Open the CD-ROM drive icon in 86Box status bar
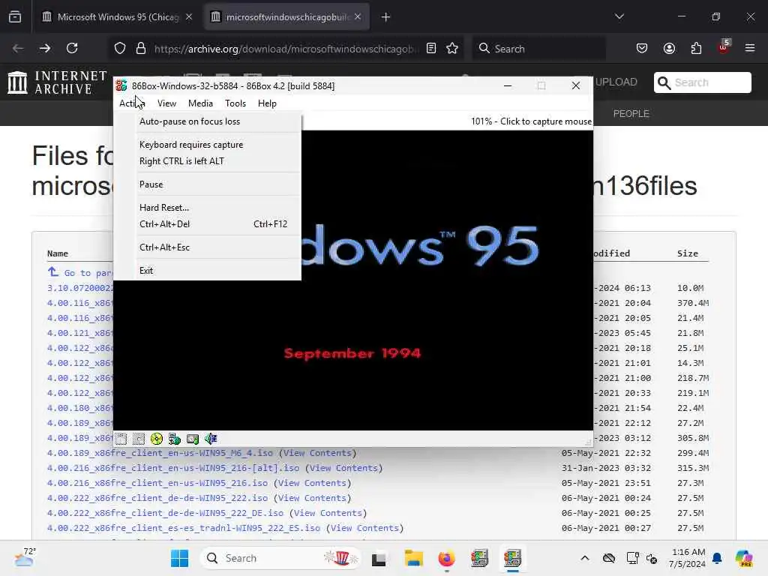The image size is (768, 576). click(157, 439)
